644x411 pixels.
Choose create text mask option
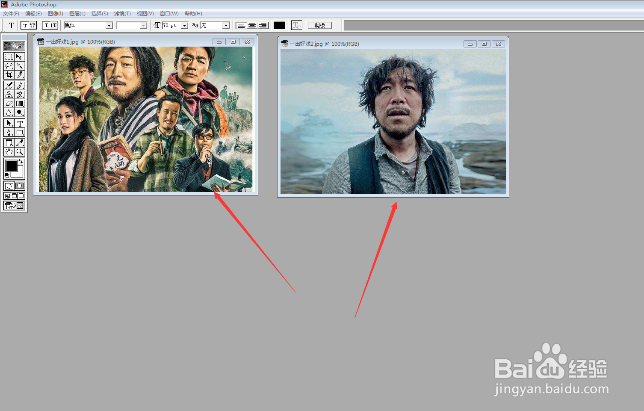[32, 25]
